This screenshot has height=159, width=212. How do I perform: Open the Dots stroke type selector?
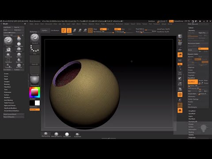click(35, 49)
